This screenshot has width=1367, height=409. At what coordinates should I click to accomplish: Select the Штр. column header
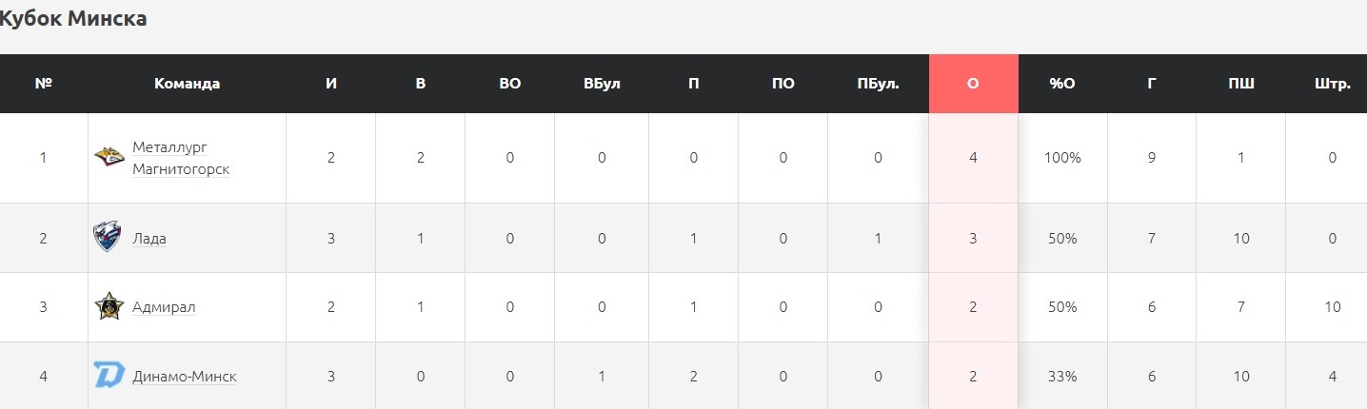1333,84
